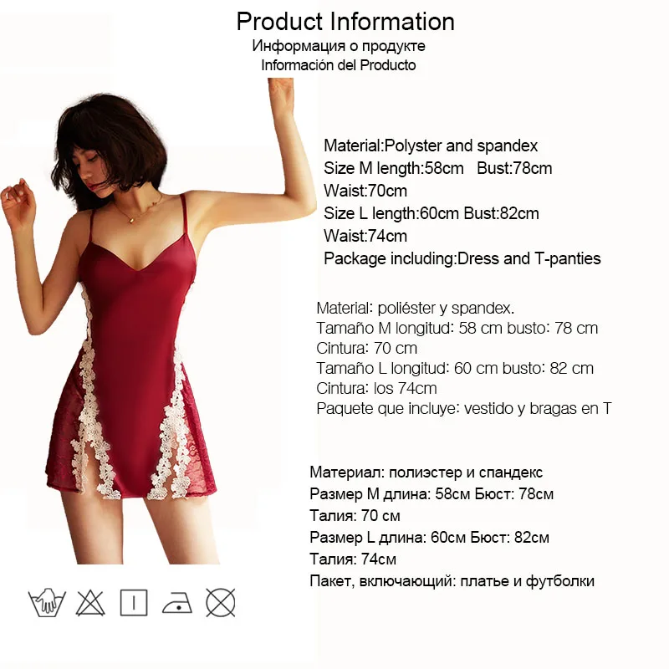Image resolution: width=669 pixels, height=669 pixels.
Task: Click the Пакет, включающий line
Action: pos(452,580)
